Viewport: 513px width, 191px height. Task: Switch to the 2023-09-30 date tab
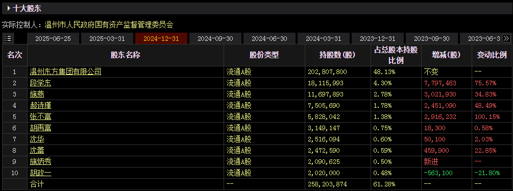(432, 39)
